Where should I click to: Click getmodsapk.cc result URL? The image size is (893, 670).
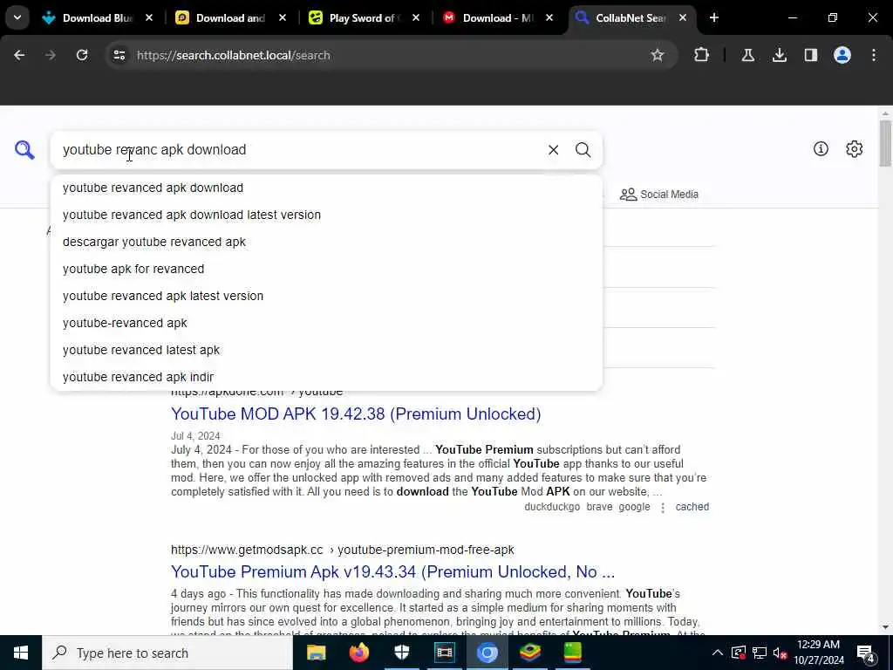[342, 550]
